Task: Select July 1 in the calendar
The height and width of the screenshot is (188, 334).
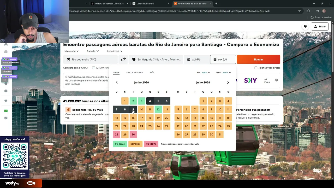Action: tap(203, 101)
